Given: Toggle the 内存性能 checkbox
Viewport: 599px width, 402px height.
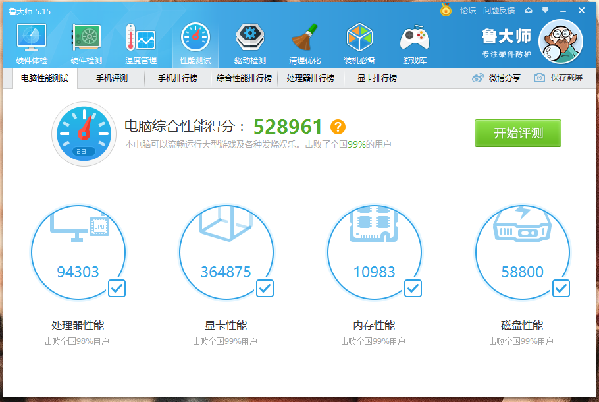Looking at the screenshot, I should (413, 289).
